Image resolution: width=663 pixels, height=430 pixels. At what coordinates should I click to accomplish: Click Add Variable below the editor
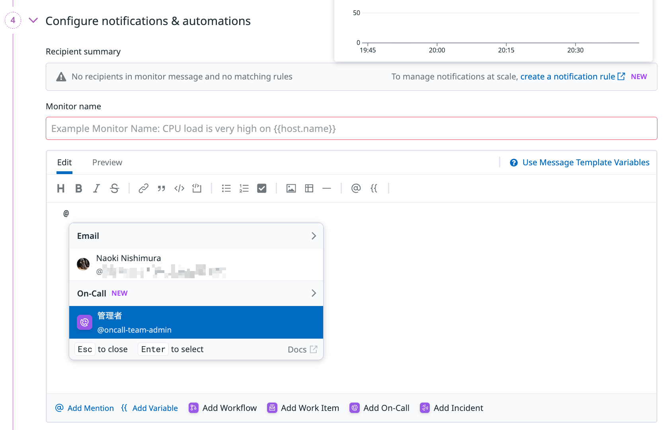coord(149,408)
